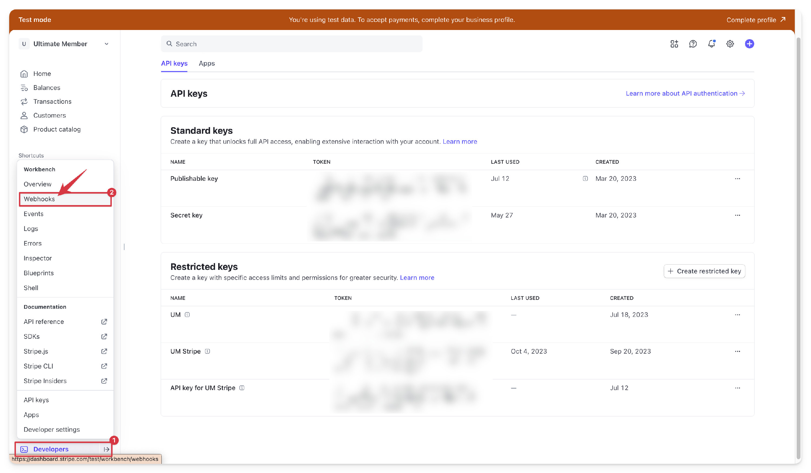This screenshot has width=811, height=473.
Task: Select Errors in Workbench menu
Action: 32,243
